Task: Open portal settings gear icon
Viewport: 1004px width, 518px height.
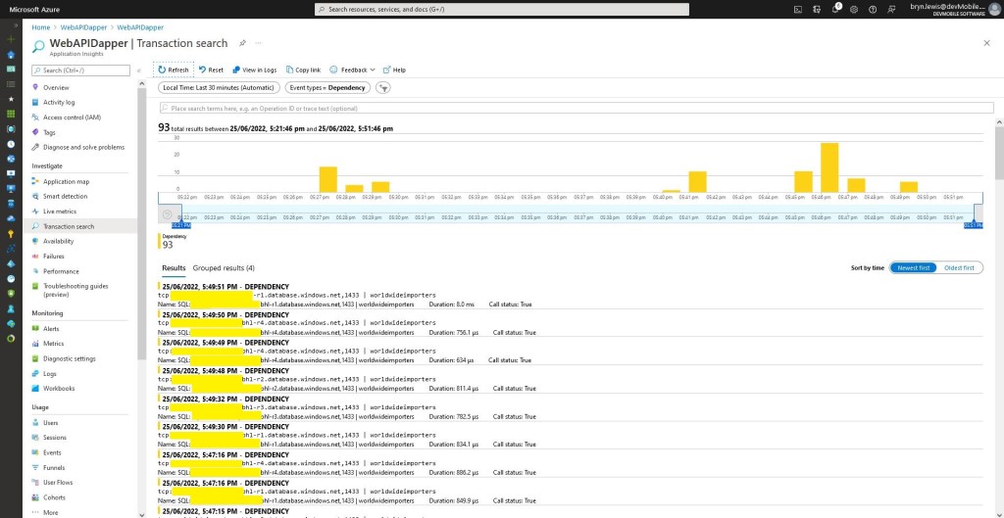Action: pyautogui.click(x=855, y=9)
